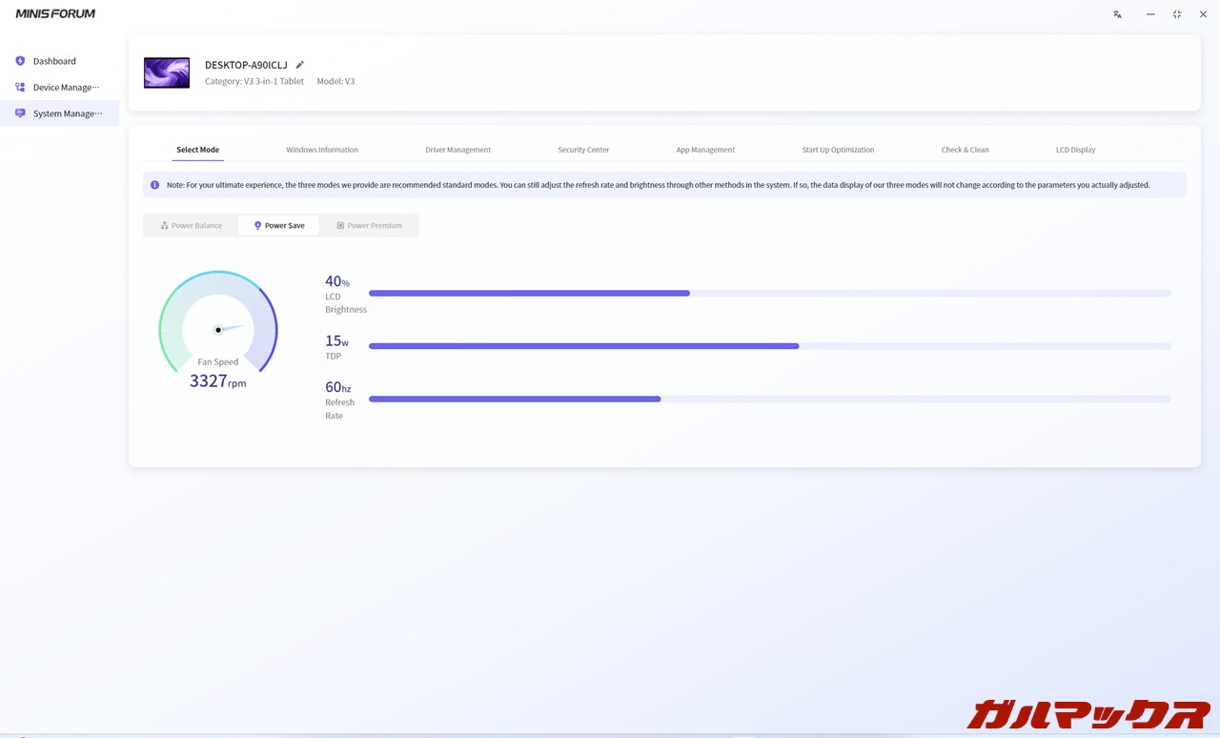Switch to Start Up Optimization tab
The width and height of the screenshot is (1220, 738).
[x=838, y=150]
